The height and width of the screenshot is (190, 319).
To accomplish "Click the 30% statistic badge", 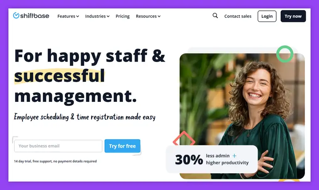I will click(x=212, y=159).
